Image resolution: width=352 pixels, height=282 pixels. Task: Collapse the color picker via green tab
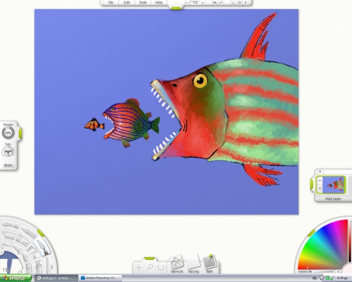tap(312, 233)
